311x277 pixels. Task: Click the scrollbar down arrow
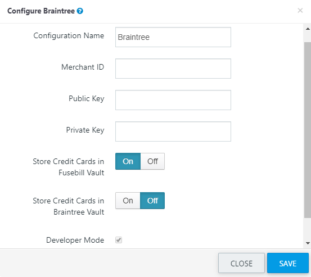(x=308, y=243)
